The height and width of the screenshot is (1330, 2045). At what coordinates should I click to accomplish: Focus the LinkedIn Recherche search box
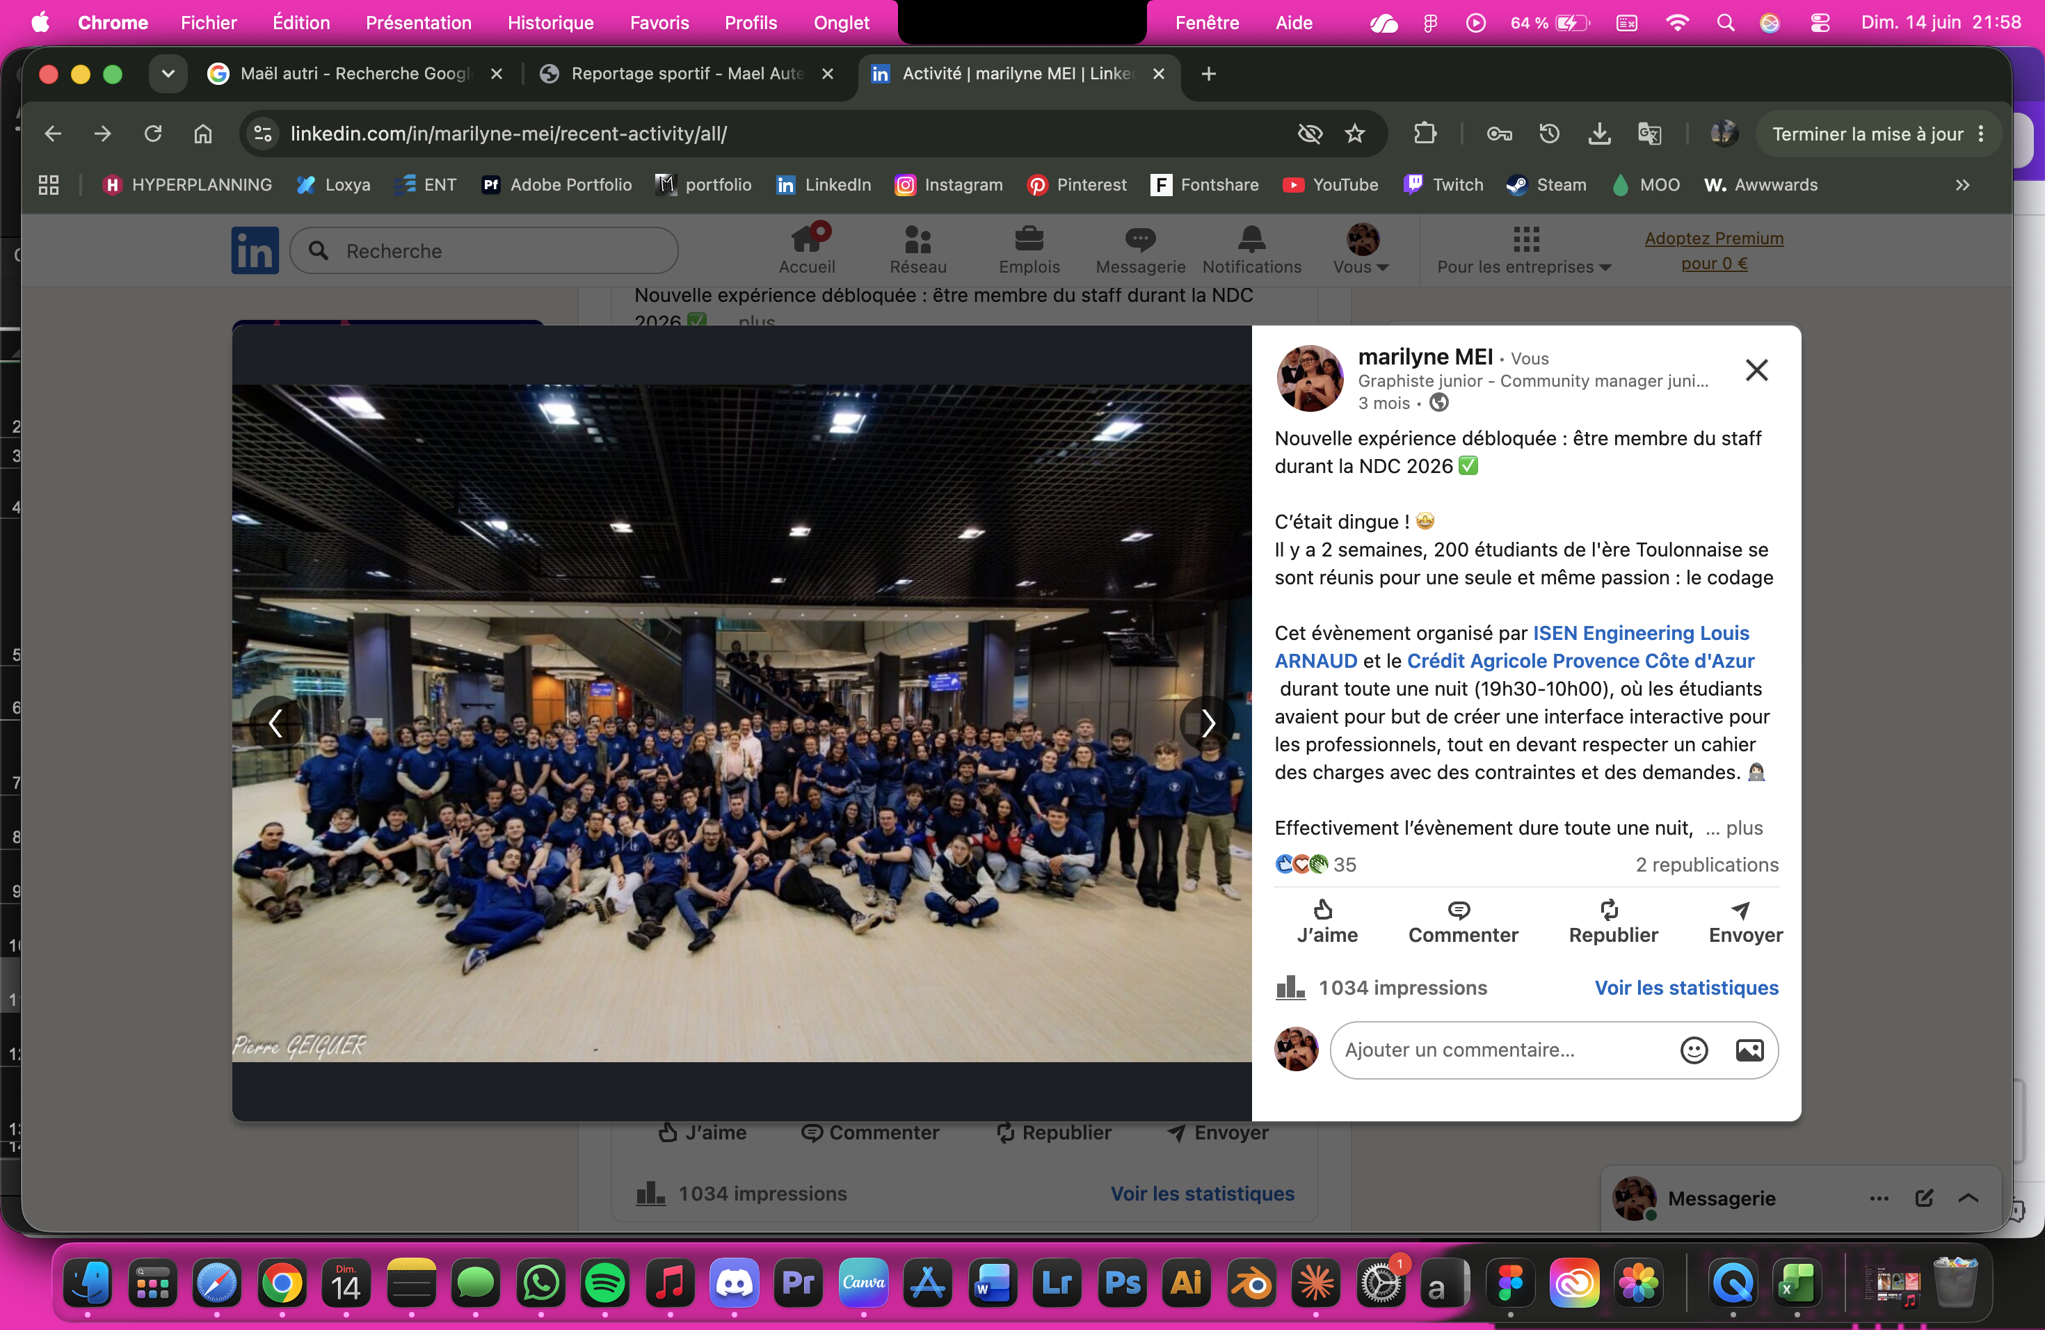click(x=483, y=251)
